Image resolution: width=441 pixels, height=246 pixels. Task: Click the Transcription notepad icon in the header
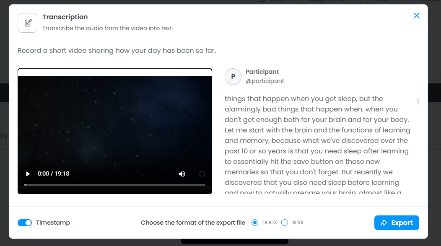pos(28,23)
